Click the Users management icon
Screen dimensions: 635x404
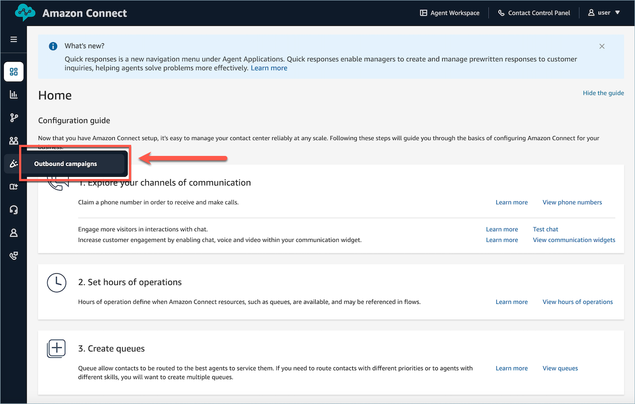coord(14,140)
